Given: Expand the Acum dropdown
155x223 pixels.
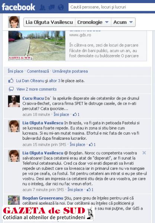Looking at the screenshot, I should coord(123,22).
